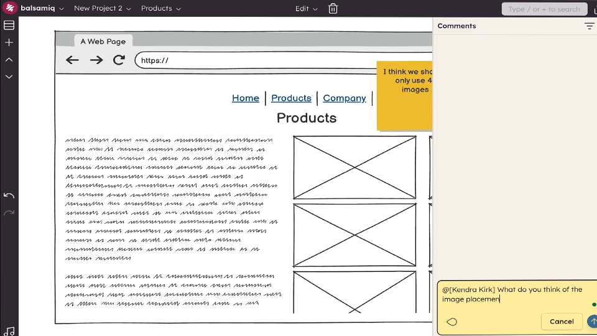Click the Comments panel title
This screenshot has width=597, height=336.
[x=456, y=26]
